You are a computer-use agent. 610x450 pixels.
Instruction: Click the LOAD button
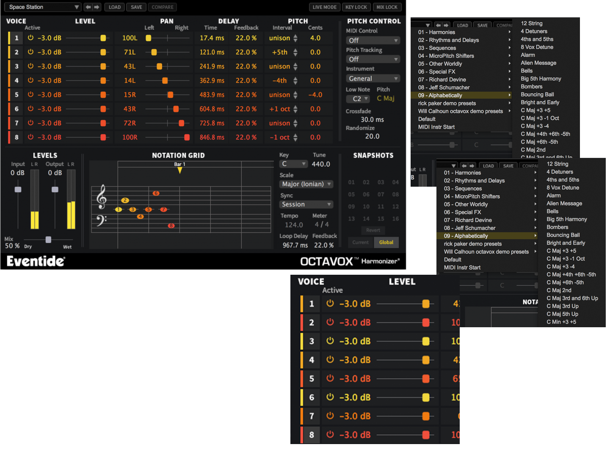(x=114, y=7)
